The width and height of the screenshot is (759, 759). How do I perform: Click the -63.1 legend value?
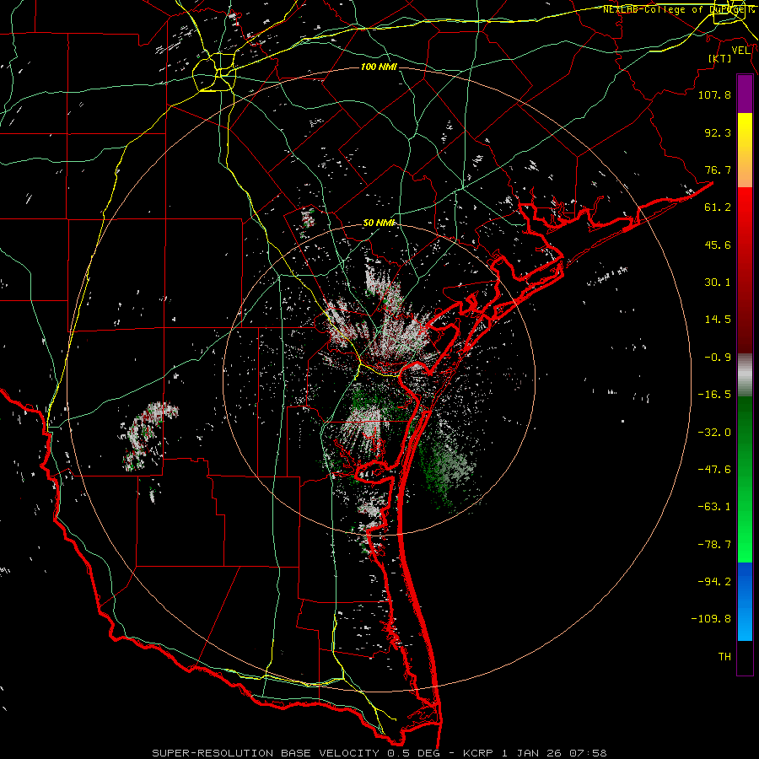(x=714, y=507)
